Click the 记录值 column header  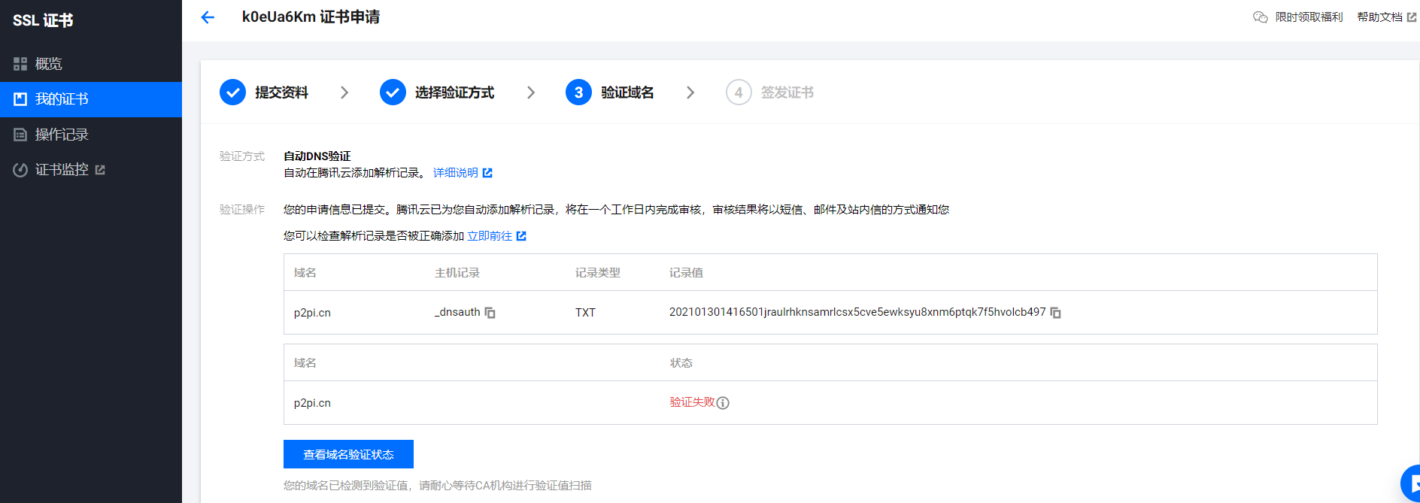tap(686, 273)
